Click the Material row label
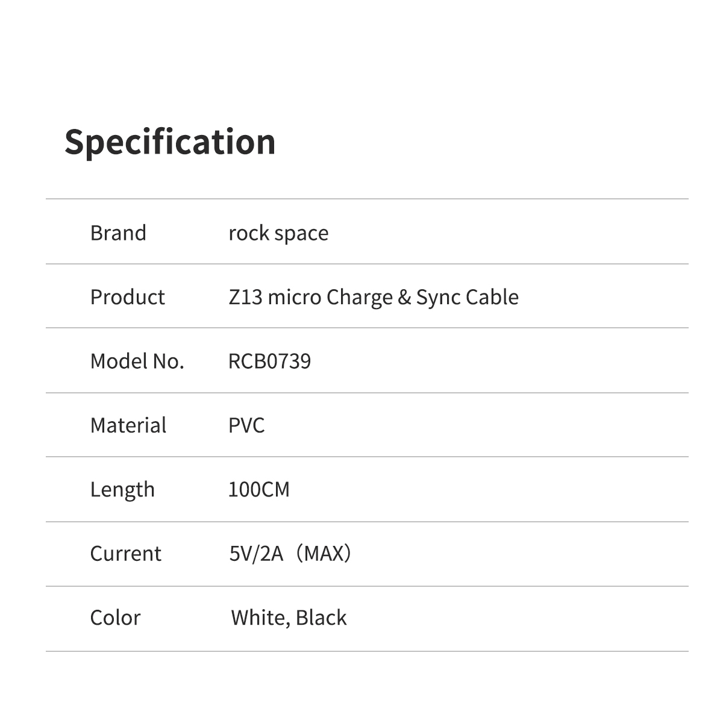 [x=128, y=425]
